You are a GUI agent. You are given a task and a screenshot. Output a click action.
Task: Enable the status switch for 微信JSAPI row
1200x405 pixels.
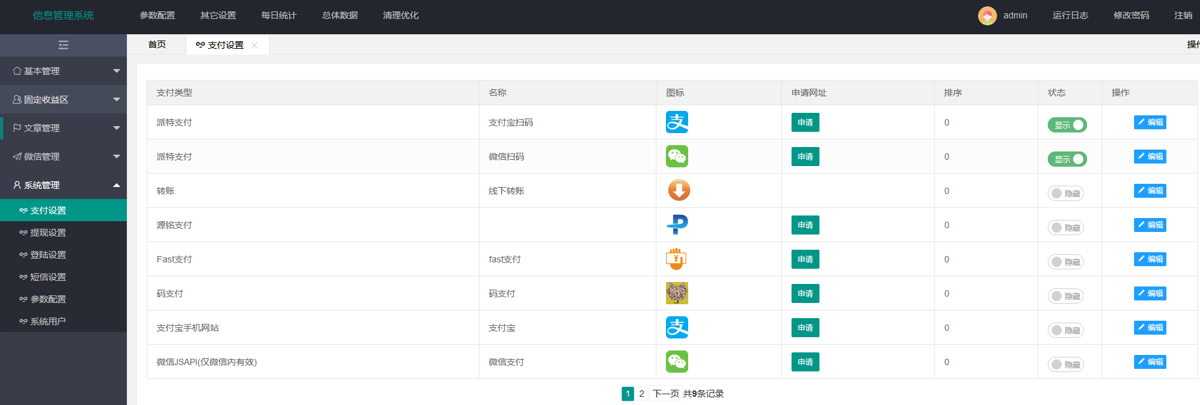point(1066,364)
